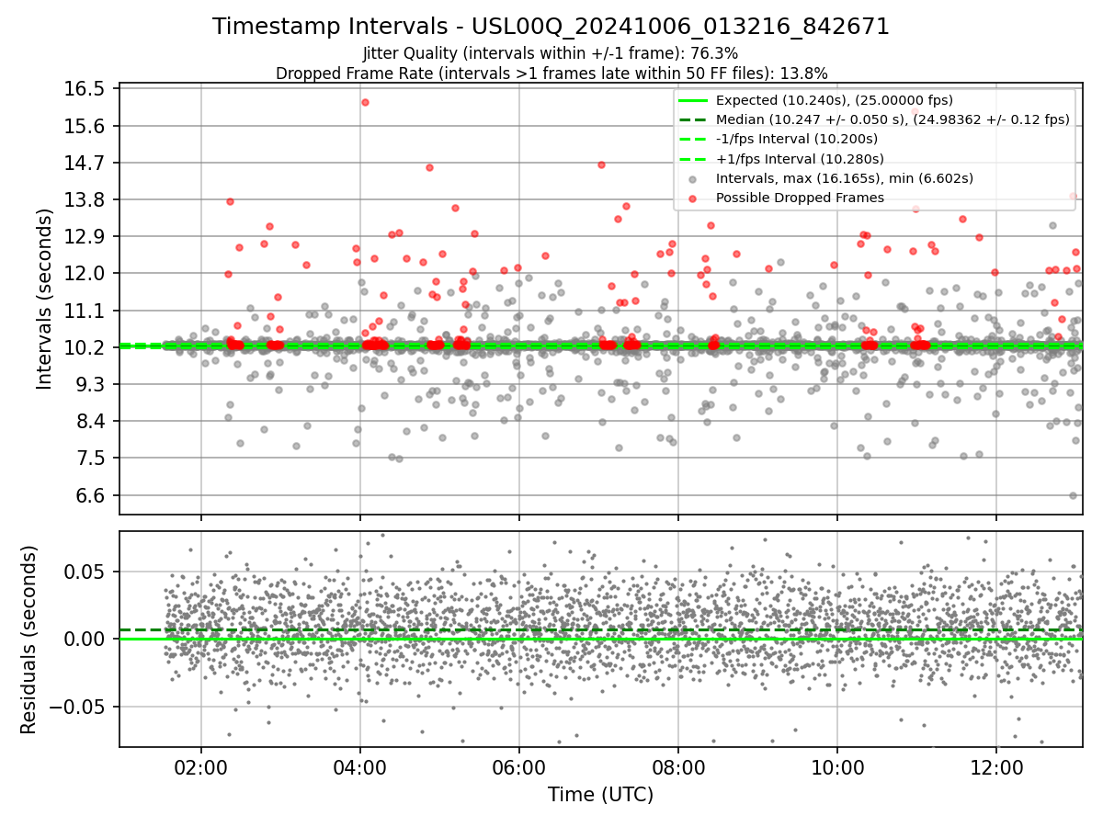Click the Intervals (seconds) y-axis label
This screenshot has height=827, width=1103.
click(45, 299)
